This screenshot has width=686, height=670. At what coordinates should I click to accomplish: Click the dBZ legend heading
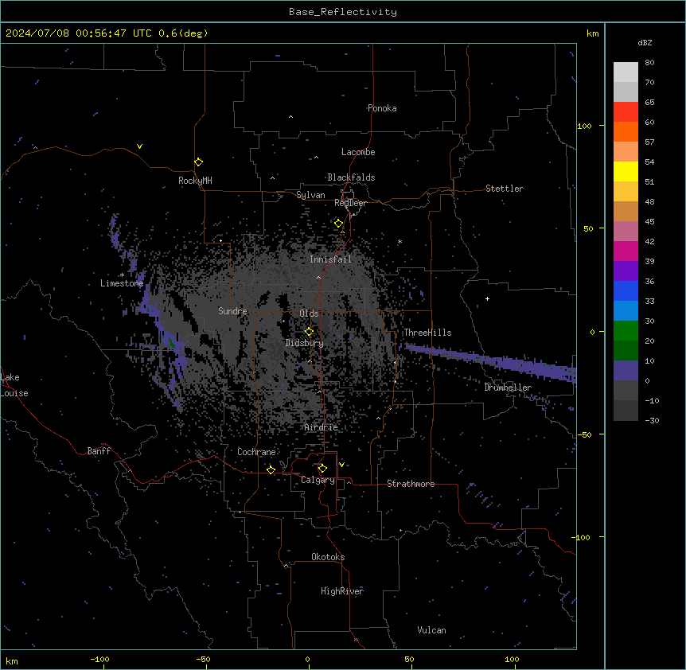pos(645,42)
